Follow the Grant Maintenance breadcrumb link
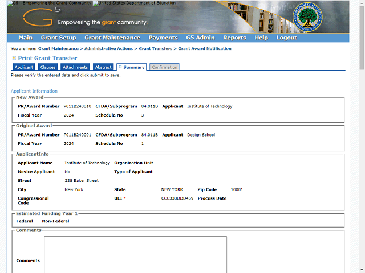 pos(58,49)
